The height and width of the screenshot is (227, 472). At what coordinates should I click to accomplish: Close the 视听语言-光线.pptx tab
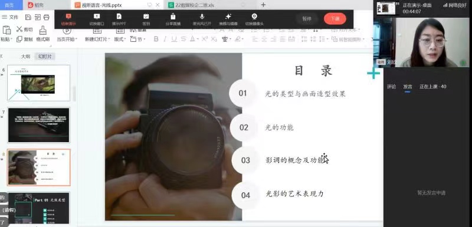[158, 5]
